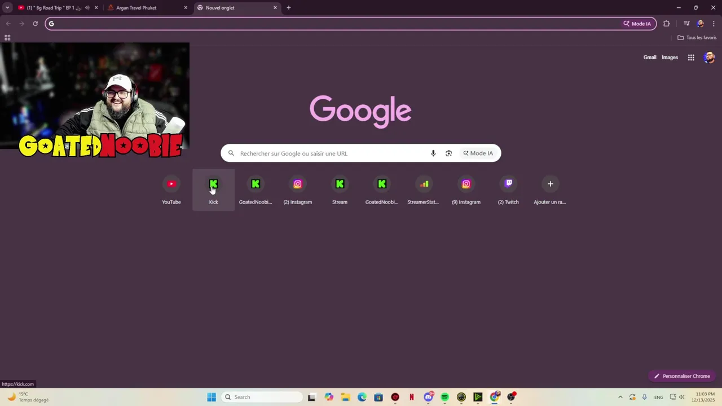Open the Kick shortcut tile

pyautogui.click(x=213, y=190)
